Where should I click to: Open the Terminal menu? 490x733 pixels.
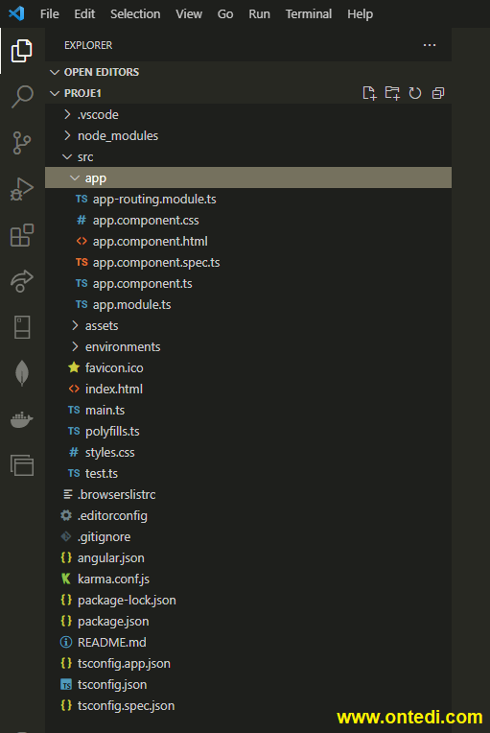click(309, 14)
